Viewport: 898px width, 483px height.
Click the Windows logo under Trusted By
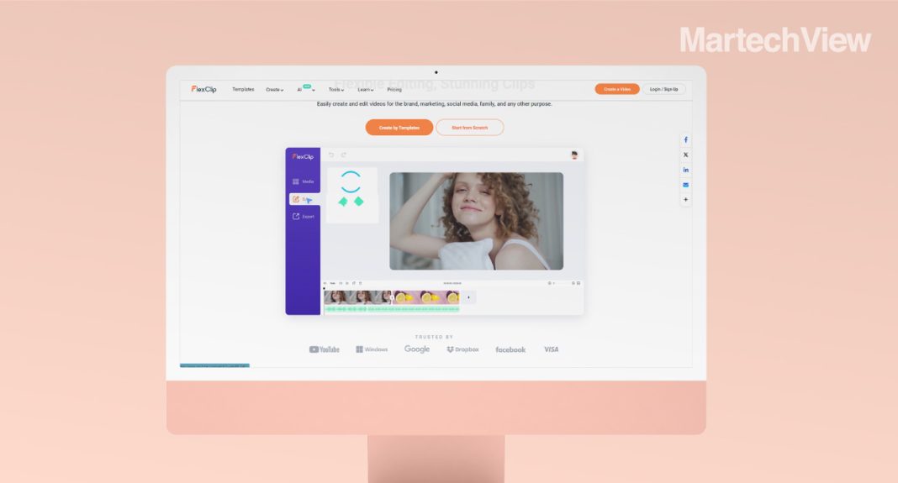(x=372, y=349)
